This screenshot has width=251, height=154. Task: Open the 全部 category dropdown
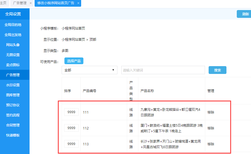coord(89,70)
